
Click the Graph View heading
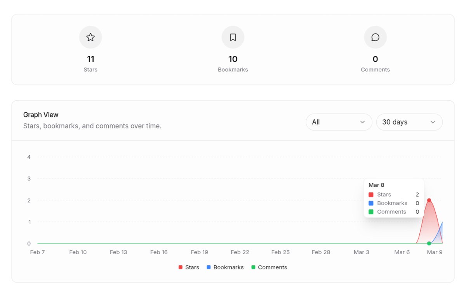pyautogui.click(x=41, y=115)
